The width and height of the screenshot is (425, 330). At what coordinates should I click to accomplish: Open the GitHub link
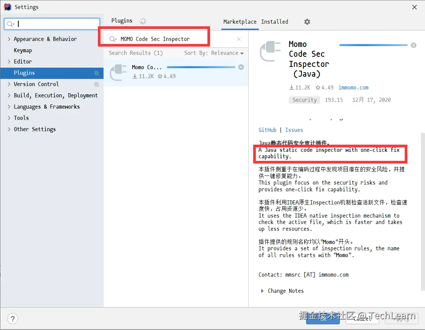[267, 130]
